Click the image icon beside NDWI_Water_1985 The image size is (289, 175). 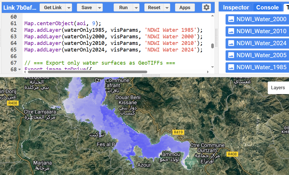(231, 67)
